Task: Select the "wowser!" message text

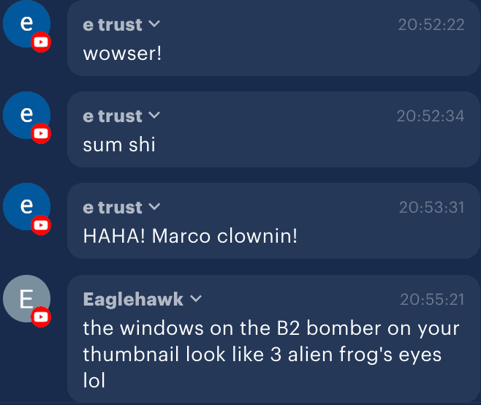Action: pos(122,53)
